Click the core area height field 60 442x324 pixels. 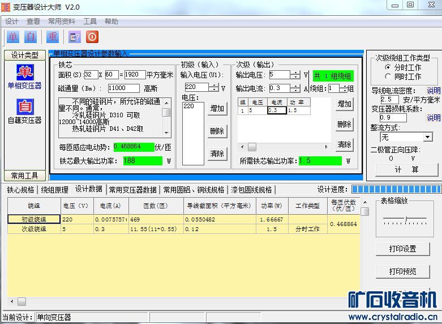point(111,75)
